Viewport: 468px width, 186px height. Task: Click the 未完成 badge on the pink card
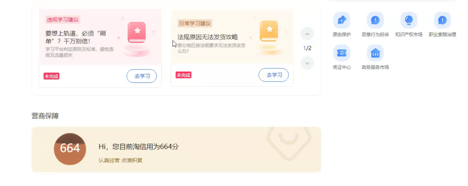click(51, 76)
